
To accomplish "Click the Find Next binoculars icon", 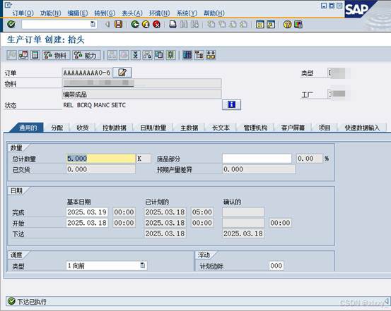I will (194, 25).
